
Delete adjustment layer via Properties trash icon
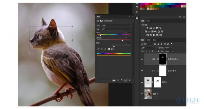pos(129,80)
